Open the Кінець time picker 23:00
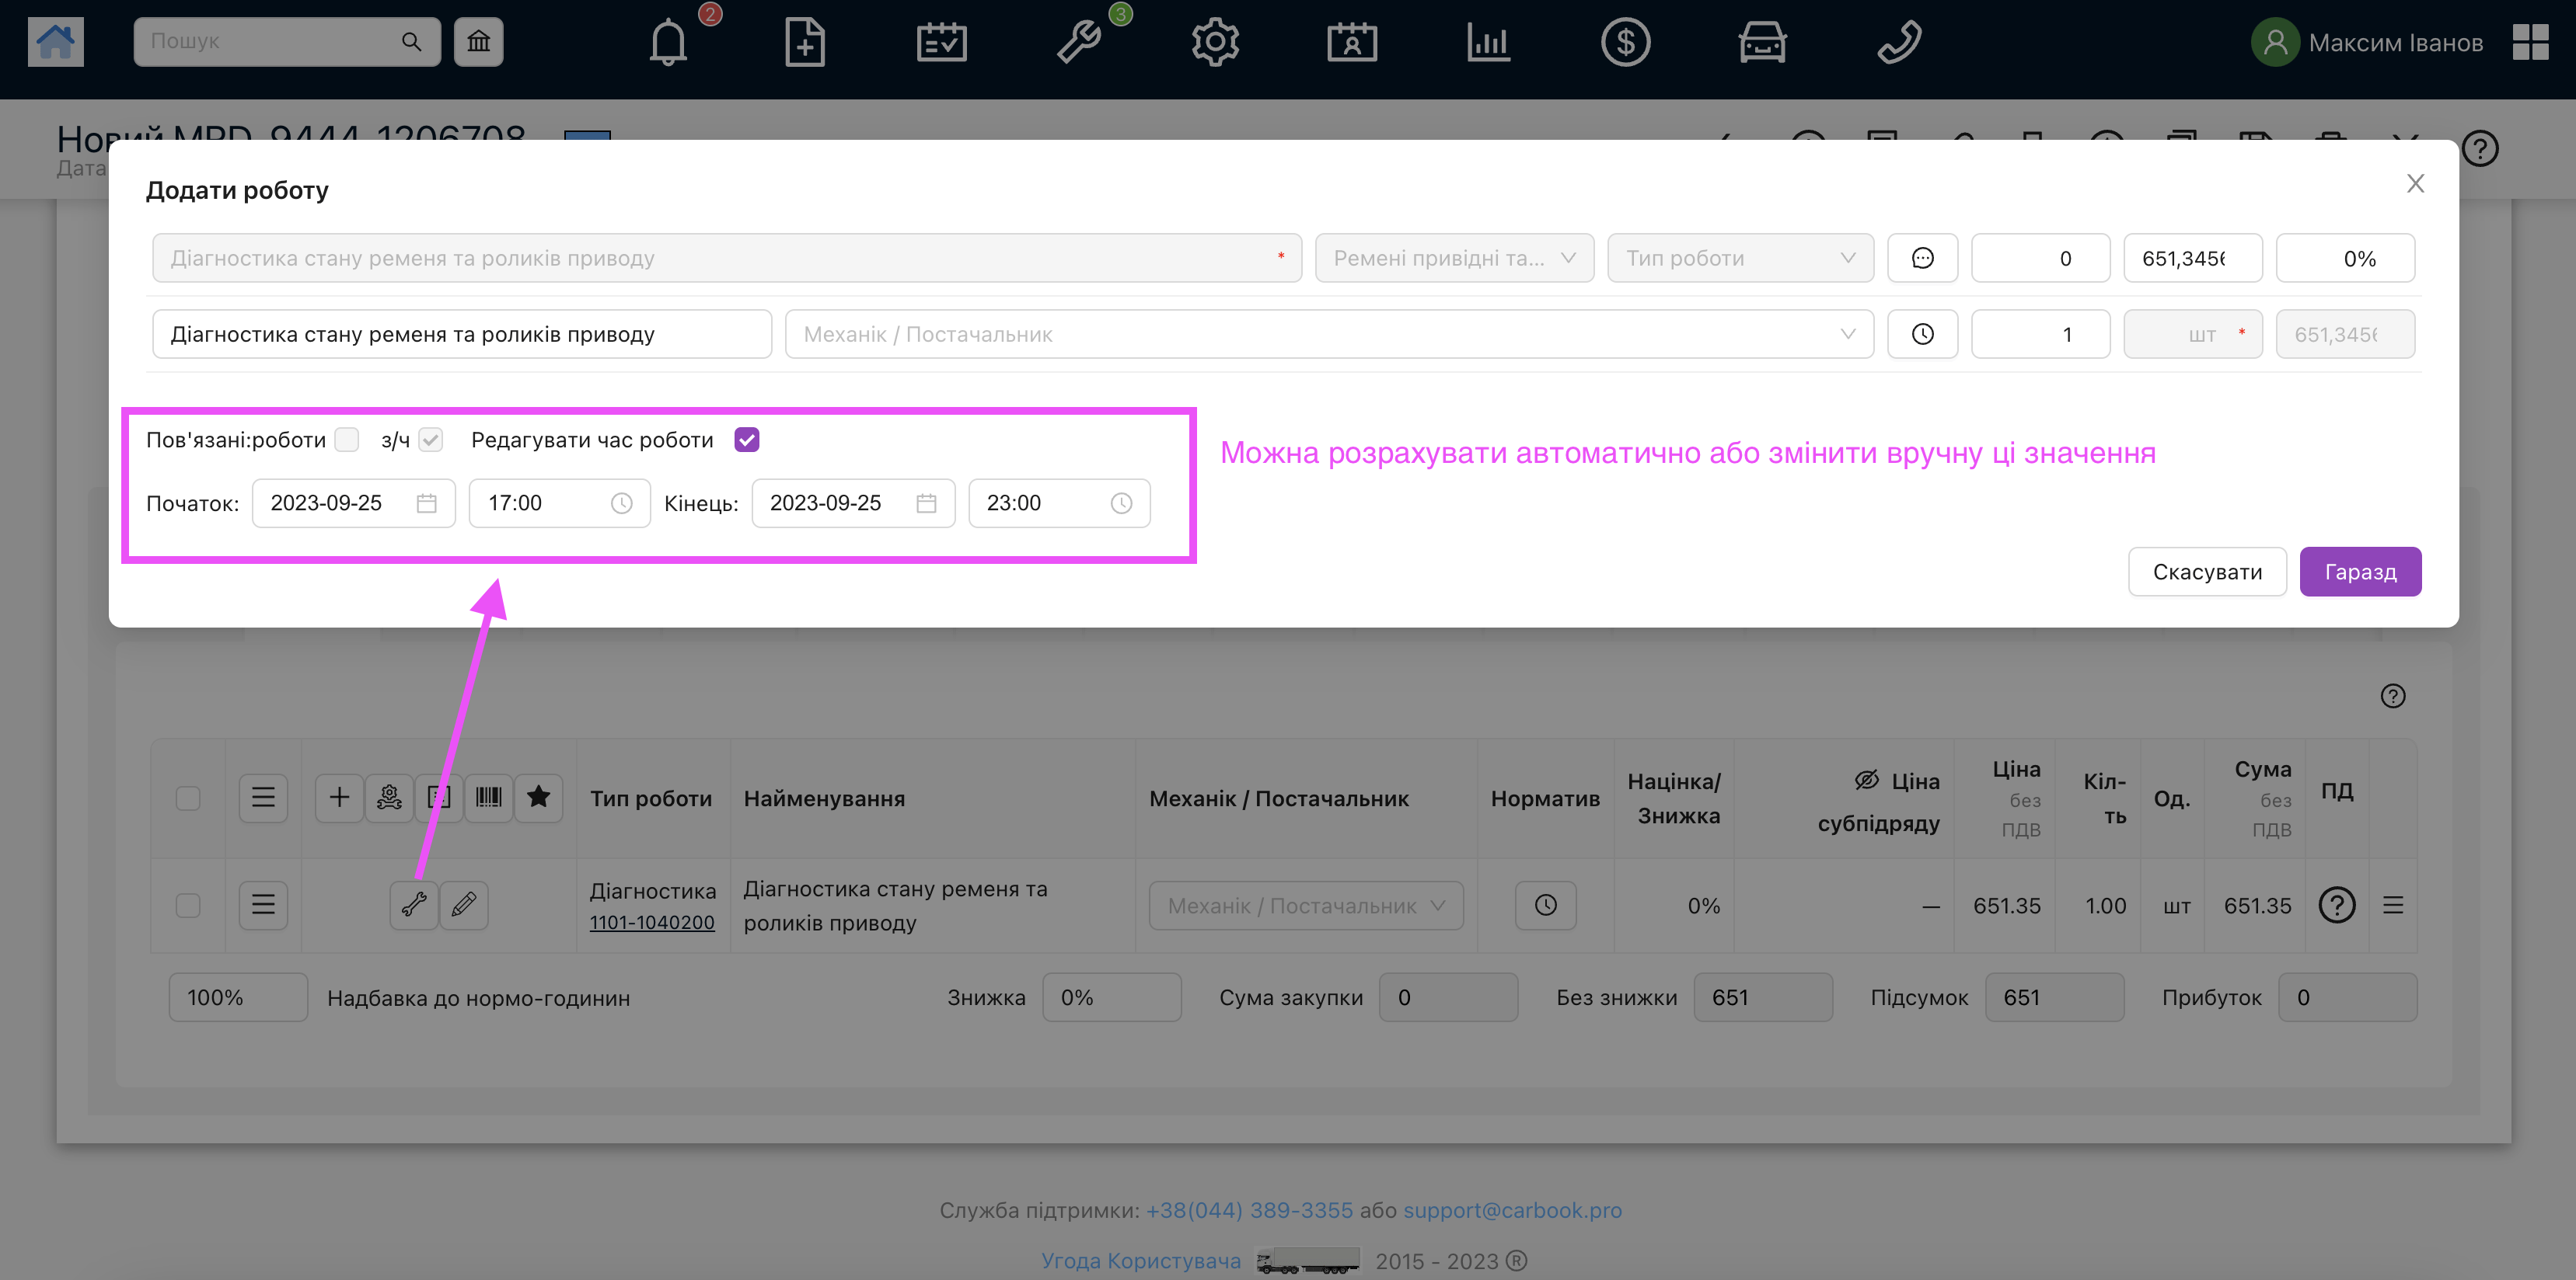 1058,503
